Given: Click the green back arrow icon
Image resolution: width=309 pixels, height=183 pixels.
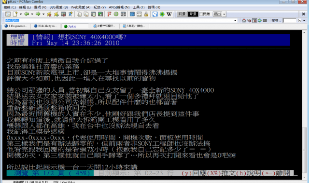Looking at the screenshot, I should [x=27, y=14].
